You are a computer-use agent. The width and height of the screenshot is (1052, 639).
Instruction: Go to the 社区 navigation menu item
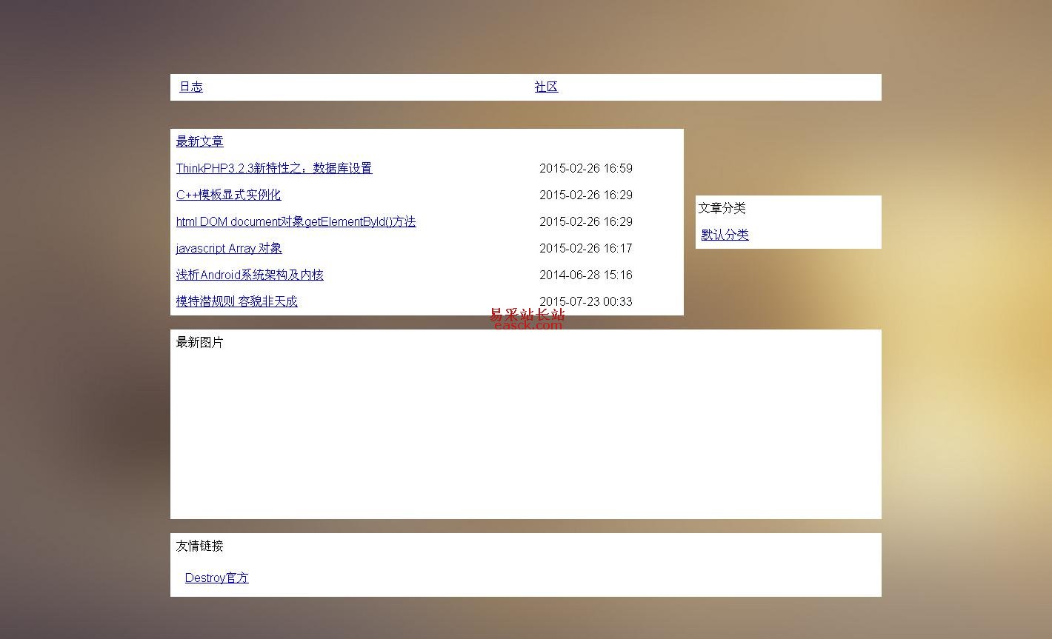[x=546, y=87]
